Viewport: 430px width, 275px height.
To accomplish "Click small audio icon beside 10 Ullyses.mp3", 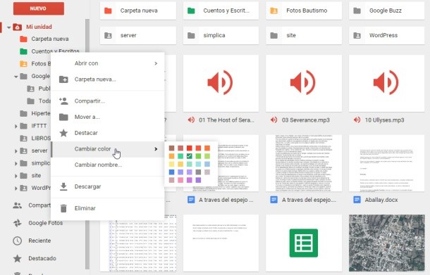I will click(357, 120).
